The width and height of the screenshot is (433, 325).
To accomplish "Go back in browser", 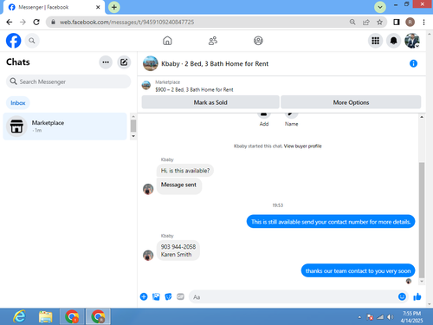I will tap(10, 22).
